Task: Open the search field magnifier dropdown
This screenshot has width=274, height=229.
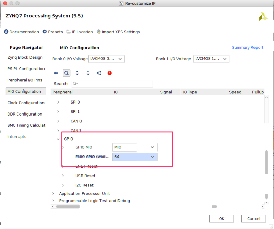Action: (x=75, y=84)
